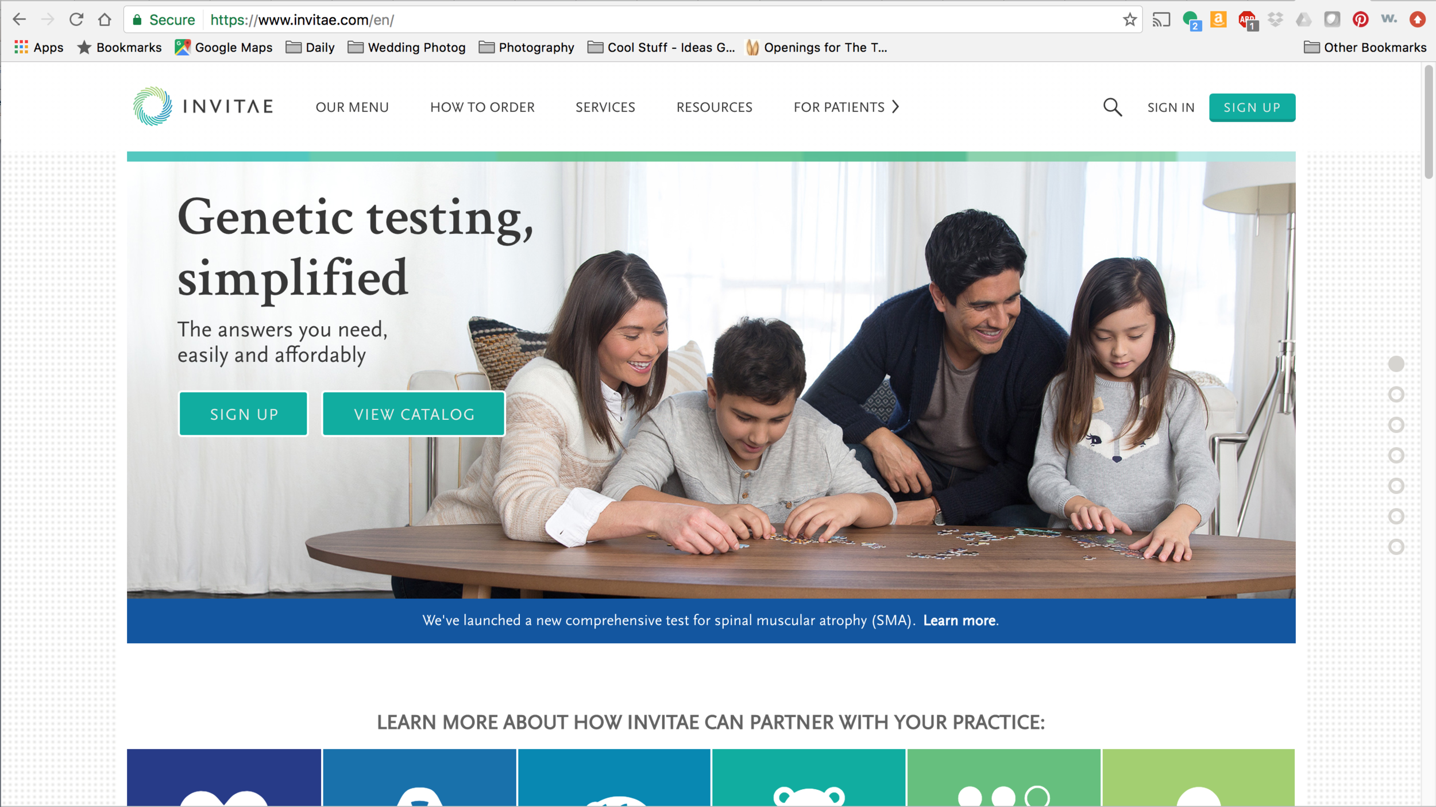Click the red circle up-arrow extension
The height and width of the screenshot is (807, 1436).
(x=1417, y=20)
